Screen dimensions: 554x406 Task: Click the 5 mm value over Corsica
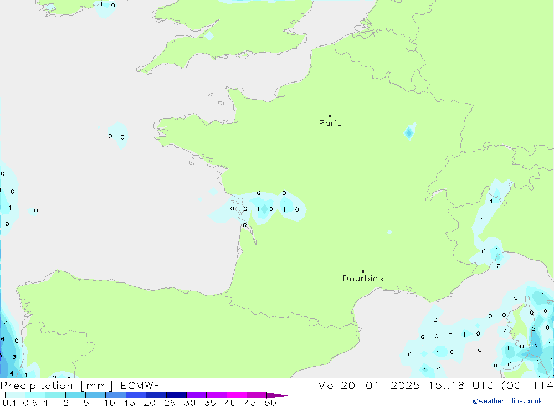[x=536, y=345]
